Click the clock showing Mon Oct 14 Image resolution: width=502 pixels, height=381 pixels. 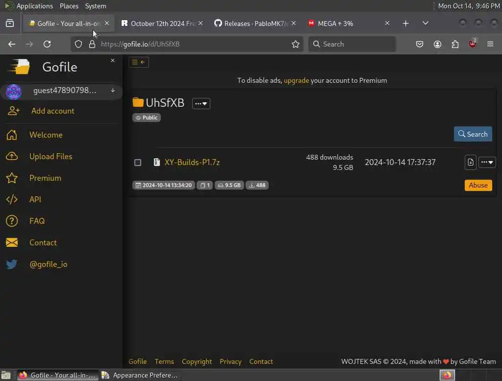coord(468,6)
